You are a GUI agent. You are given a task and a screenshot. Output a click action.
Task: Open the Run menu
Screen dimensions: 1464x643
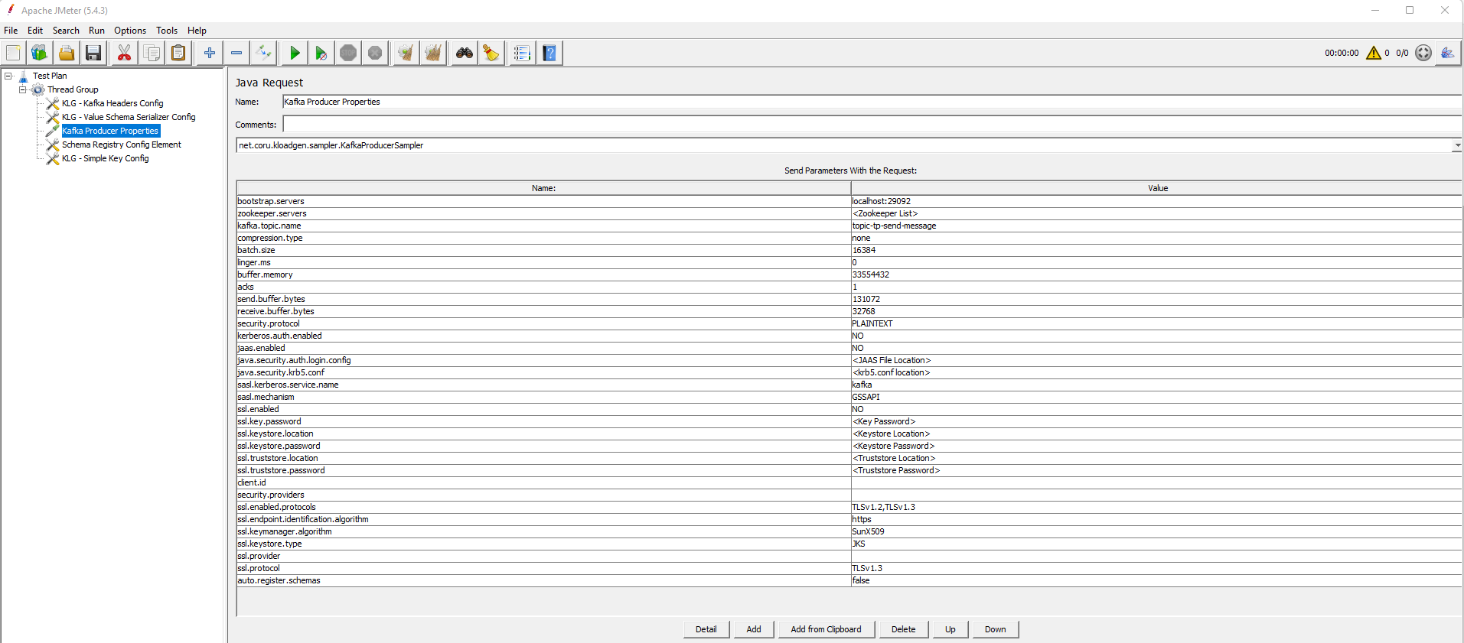(x=96, y=31)
